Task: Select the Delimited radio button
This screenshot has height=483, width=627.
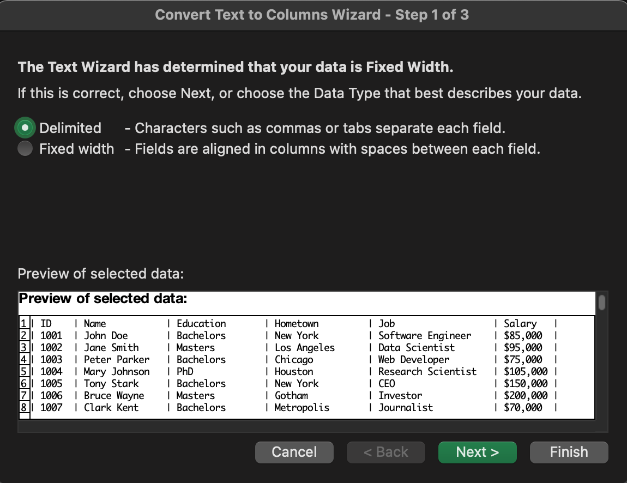Action: [x=26, y=128]
